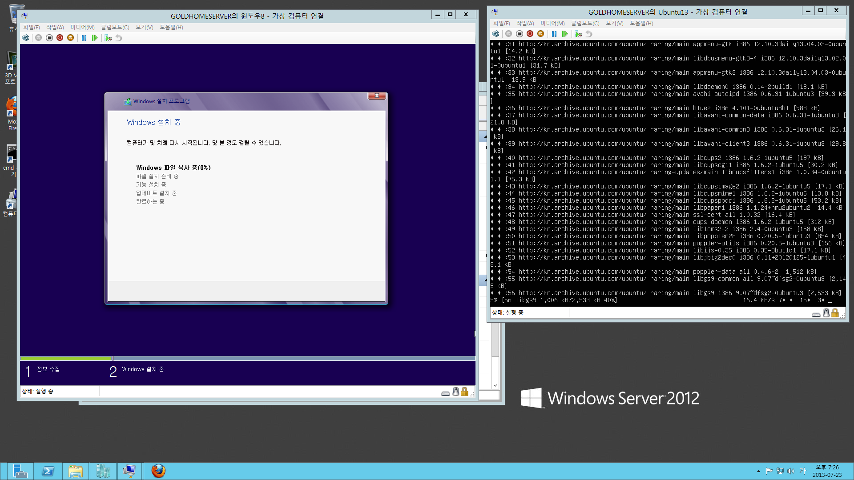
Task: Show hidden system tray icons
Action: 758,471
